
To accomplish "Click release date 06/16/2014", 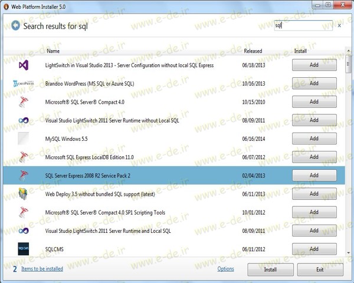I will [254, 139].
